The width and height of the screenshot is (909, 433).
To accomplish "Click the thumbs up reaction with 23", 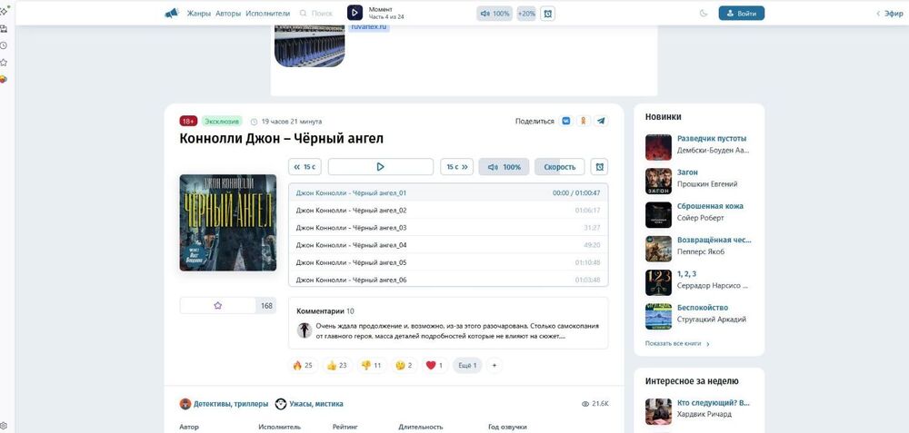I will [337, 365].
